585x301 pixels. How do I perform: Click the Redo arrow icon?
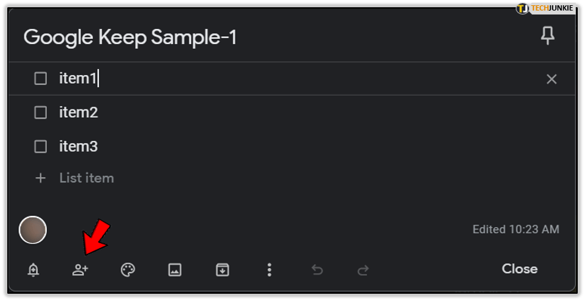click(363, 269)
